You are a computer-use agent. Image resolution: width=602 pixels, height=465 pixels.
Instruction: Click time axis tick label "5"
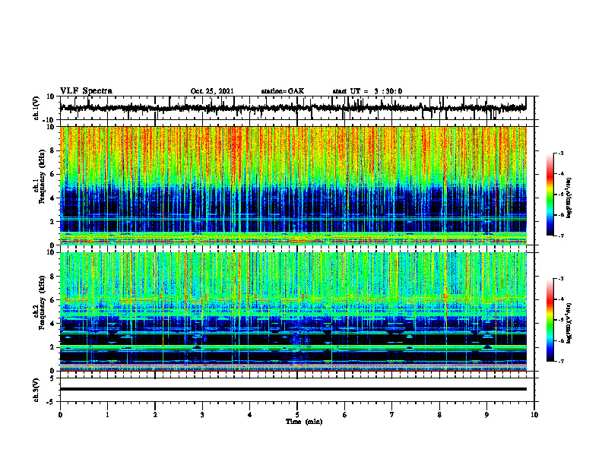coord(297,415)
